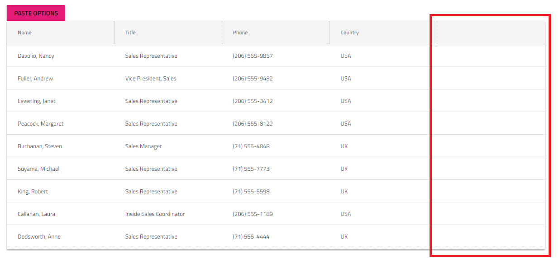
Task: Select phone number (71) 555-4848
Action: pos(251,146)
